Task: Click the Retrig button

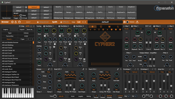Action: 89,96
